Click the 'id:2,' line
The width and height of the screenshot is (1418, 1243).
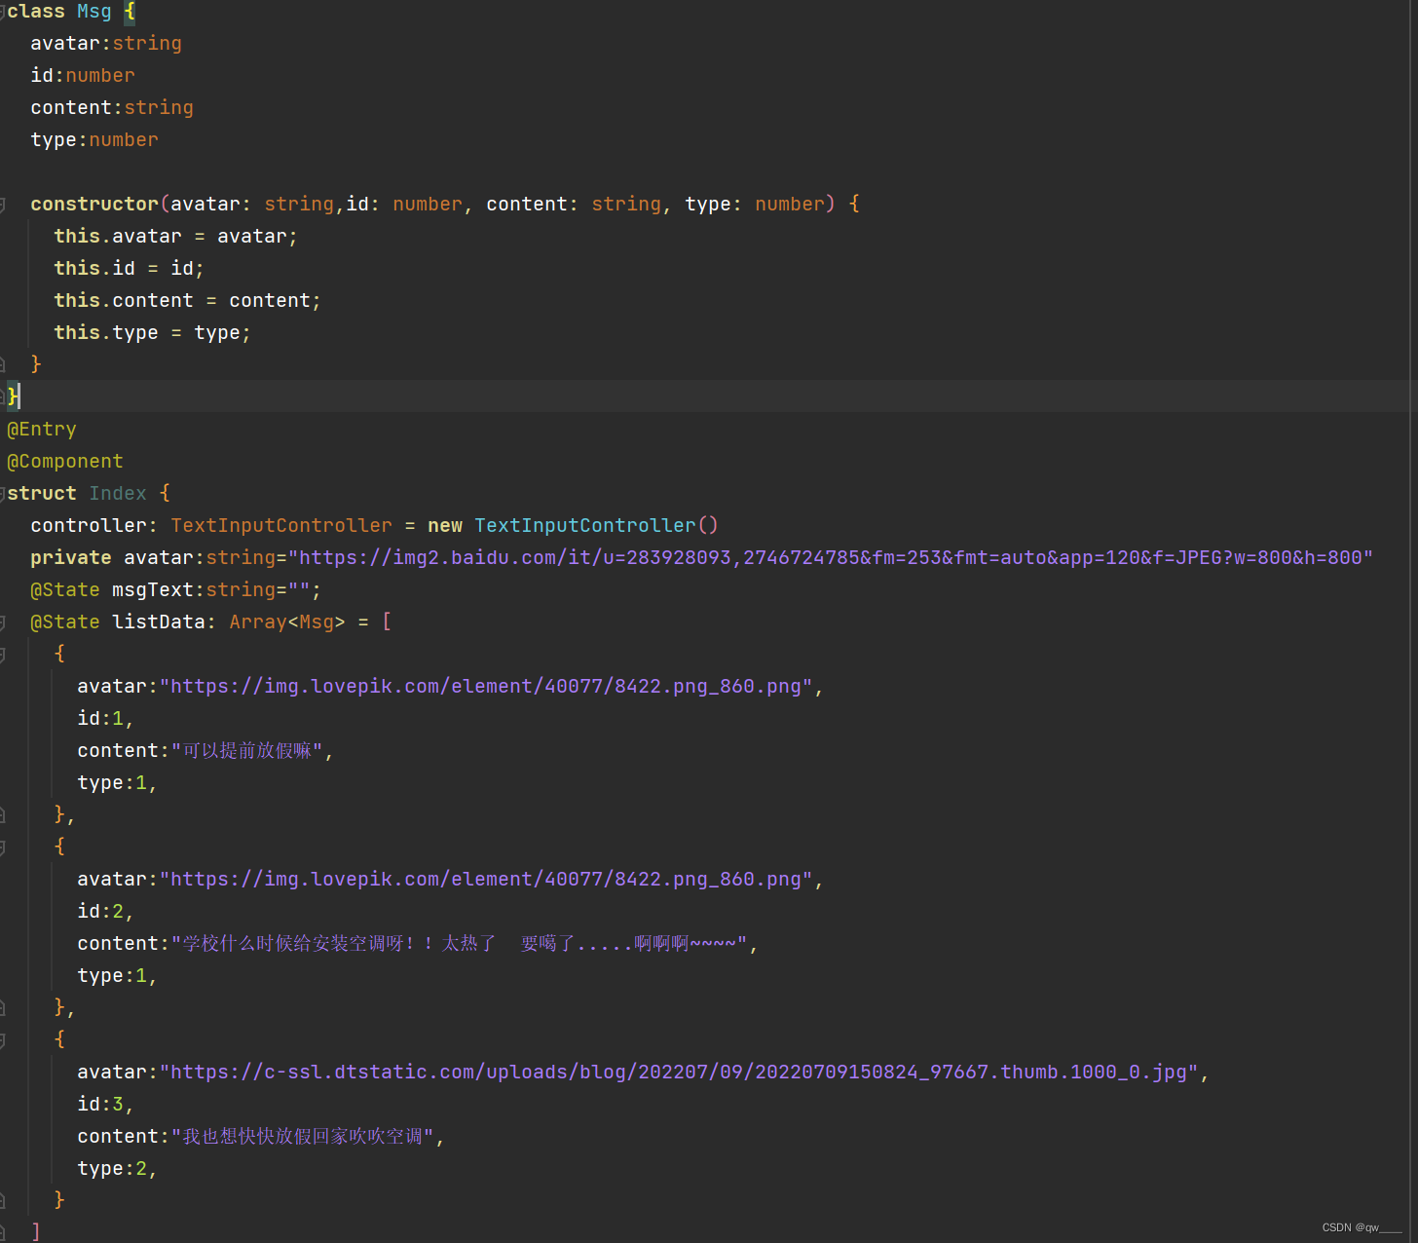pos(105,912)
